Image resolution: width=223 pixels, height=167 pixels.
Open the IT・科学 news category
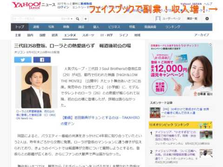click(x=106, y=35)
